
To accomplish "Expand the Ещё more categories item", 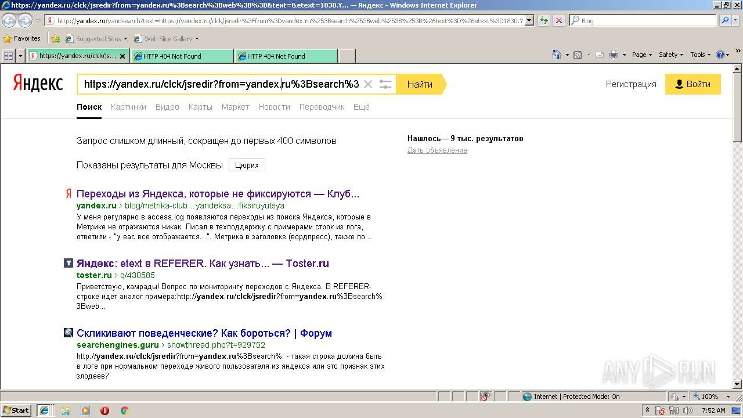I will [x=362, y=107].
